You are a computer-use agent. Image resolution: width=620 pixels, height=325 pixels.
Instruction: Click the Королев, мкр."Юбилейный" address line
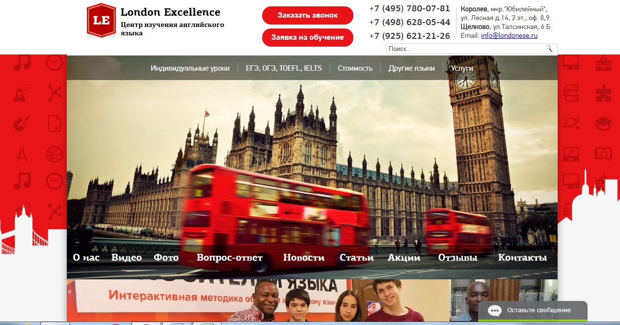pyautogui.click(x=504, y=9)
